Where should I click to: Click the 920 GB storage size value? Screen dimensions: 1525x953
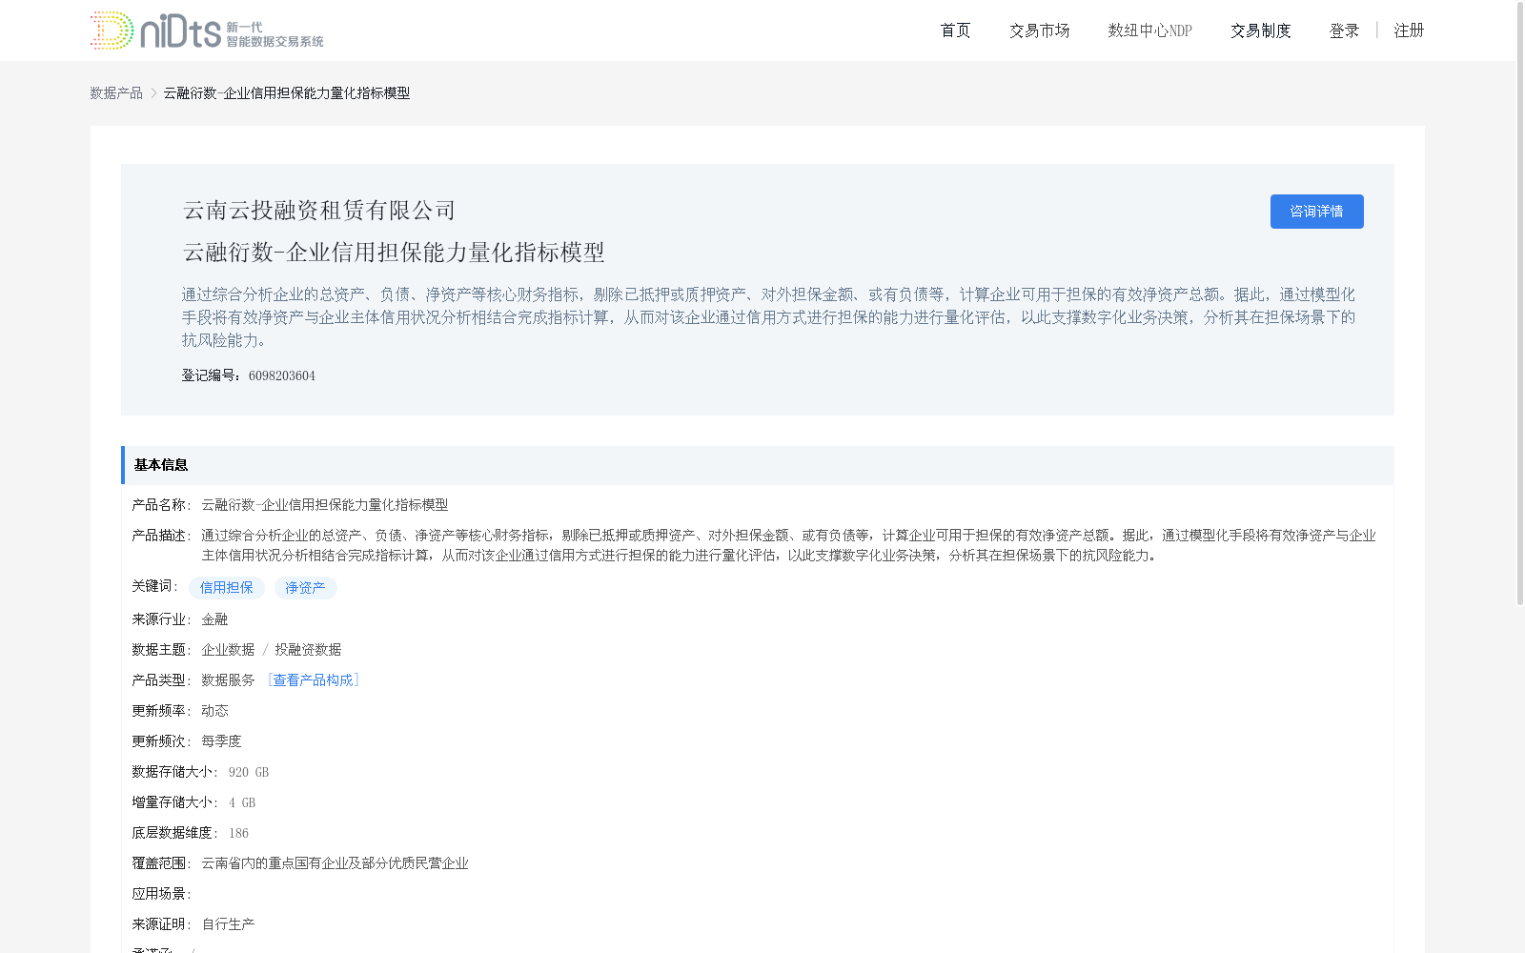pos(249,772)
